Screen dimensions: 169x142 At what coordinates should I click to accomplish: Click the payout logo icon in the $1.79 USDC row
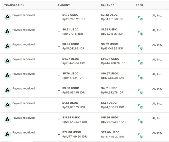tap(7, 17)
